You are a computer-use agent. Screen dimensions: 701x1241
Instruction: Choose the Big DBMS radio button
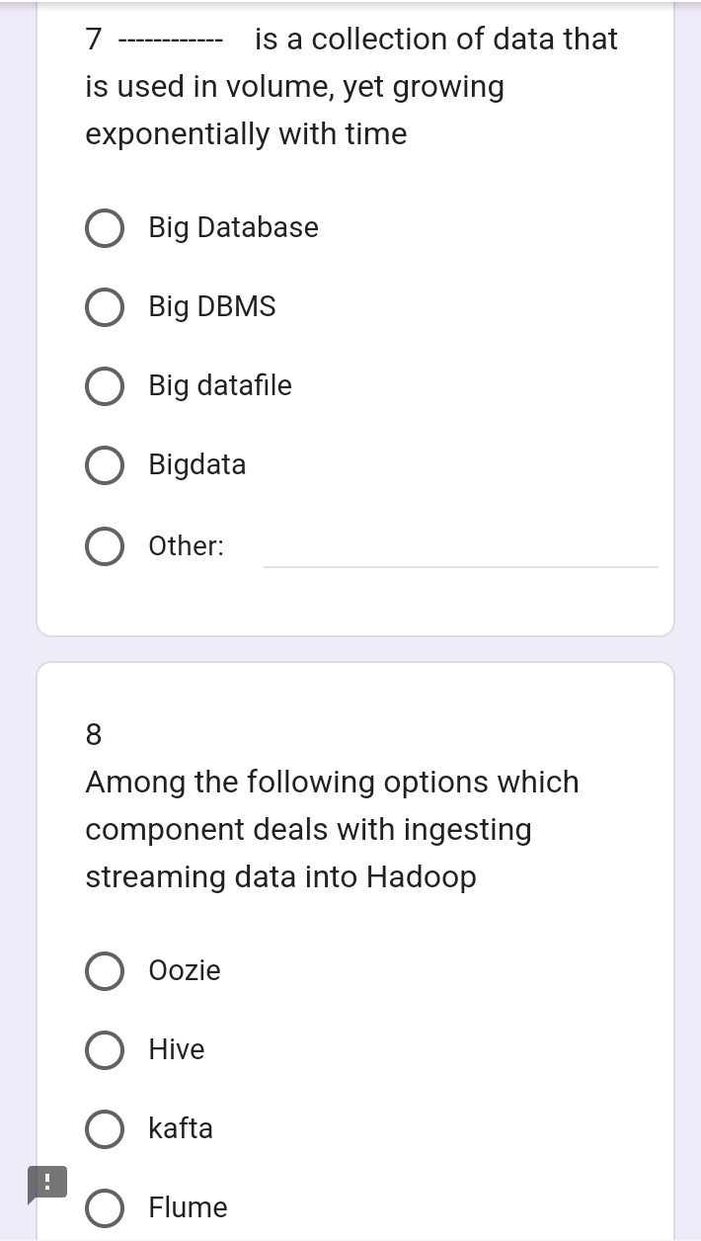click(x=105, y=307)
